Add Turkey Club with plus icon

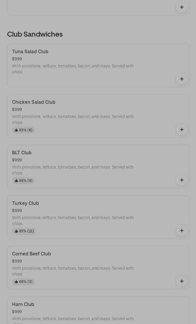182,231
